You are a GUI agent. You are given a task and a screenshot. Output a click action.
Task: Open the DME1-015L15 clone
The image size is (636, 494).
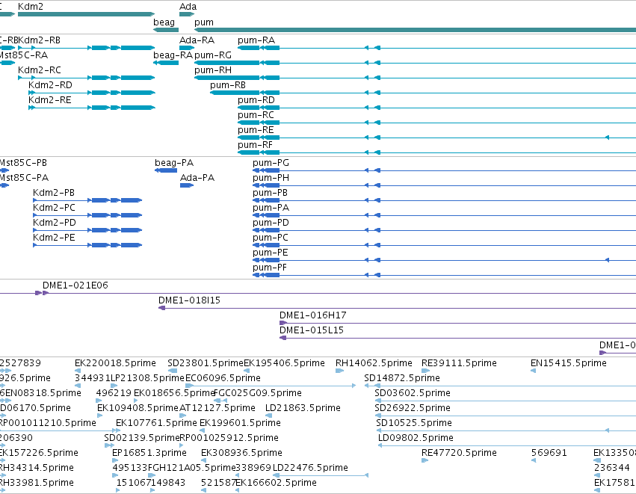coord(312,330)
